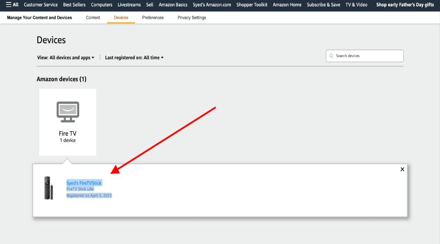Screen dimensions: 440x244
Task: Click Registered on April 3, 2021 text
Action: tap(89, 196)
